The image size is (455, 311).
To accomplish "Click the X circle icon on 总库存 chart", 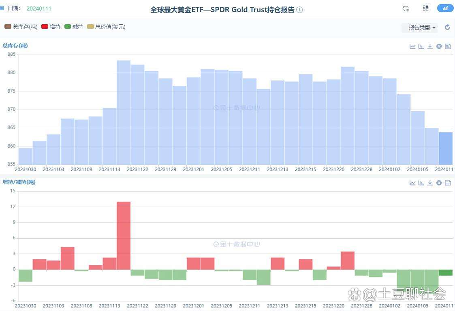I will (439, 47).
